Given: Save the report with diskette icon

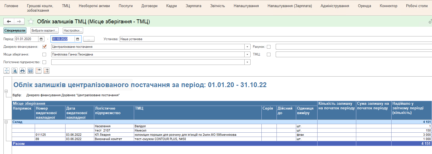Looking at the screenshot, I should pyautogui.click(x=30, y=71).
